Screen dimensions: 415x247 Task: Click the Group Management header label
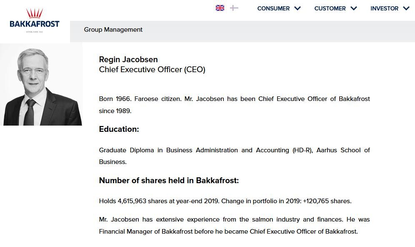coord(113,30)
